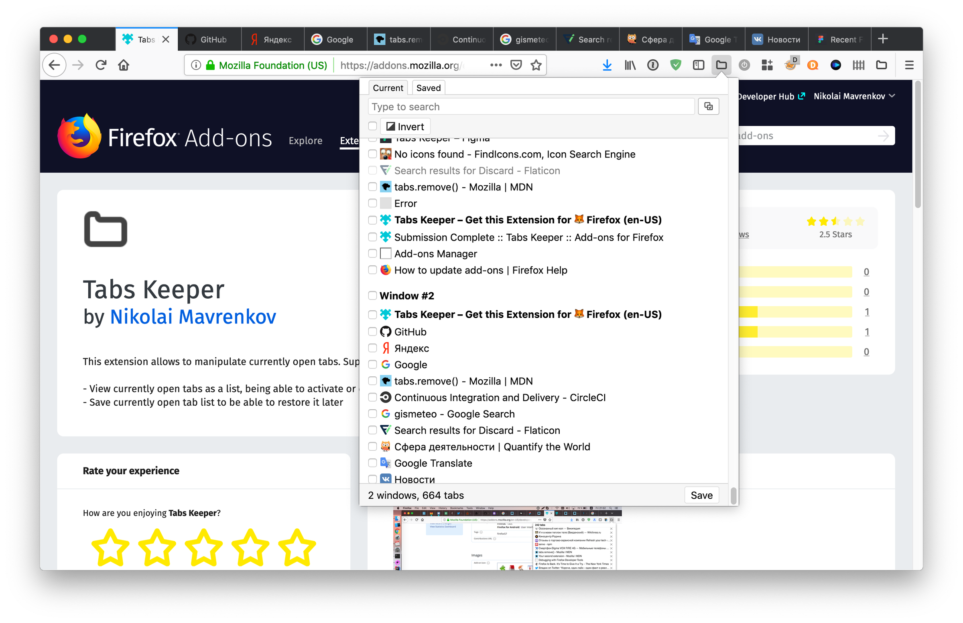Viewport: 963px width, 623px height.
Task: Check the Window #2 group checkbox
Action: coord(372,295)
